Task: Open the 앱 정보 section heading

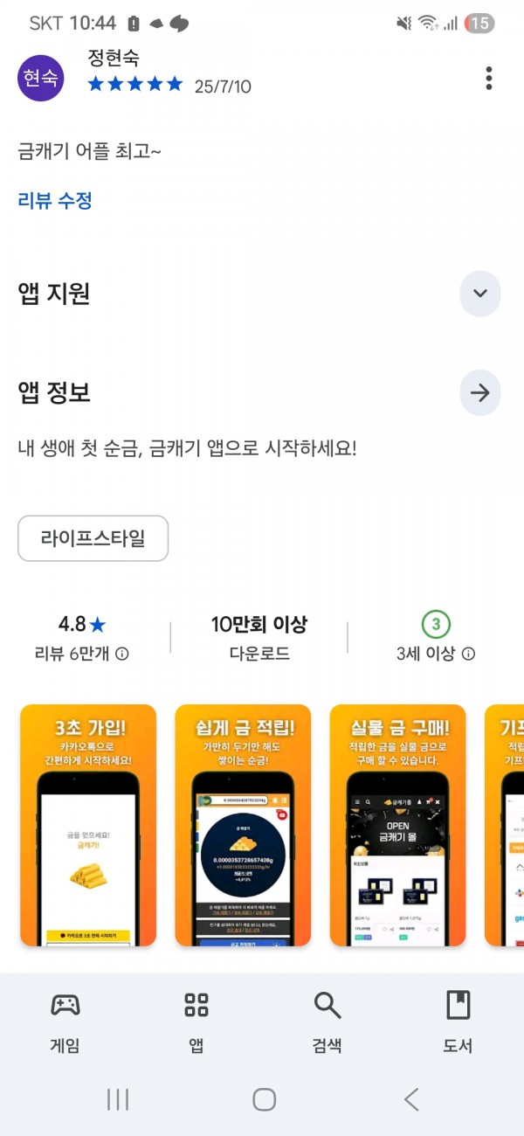Action: tap(54, 393)
